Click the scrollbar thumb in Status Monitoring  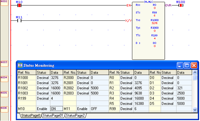[195, 77]
